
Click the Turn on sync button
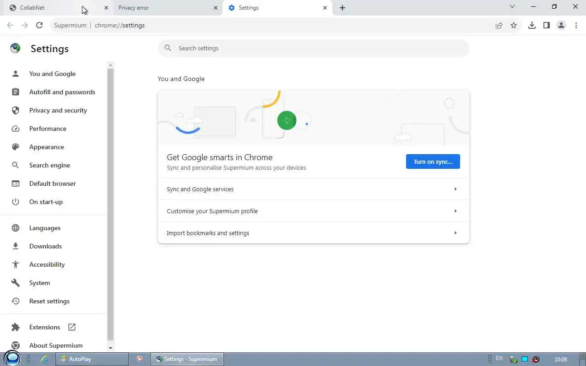[433, 161]
